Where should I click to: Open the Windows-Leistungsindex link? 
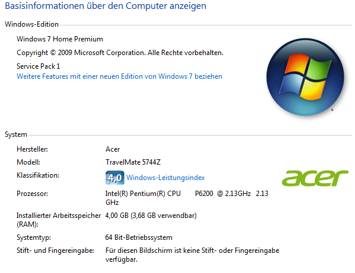tap(165, 178)
